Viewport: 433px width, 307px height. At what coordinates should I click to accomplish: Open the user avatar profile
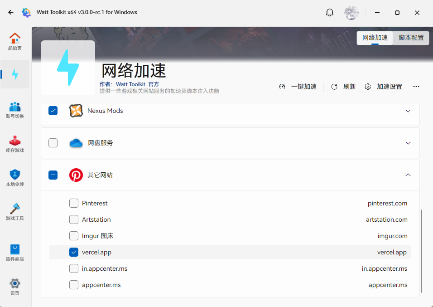point(351,12)
